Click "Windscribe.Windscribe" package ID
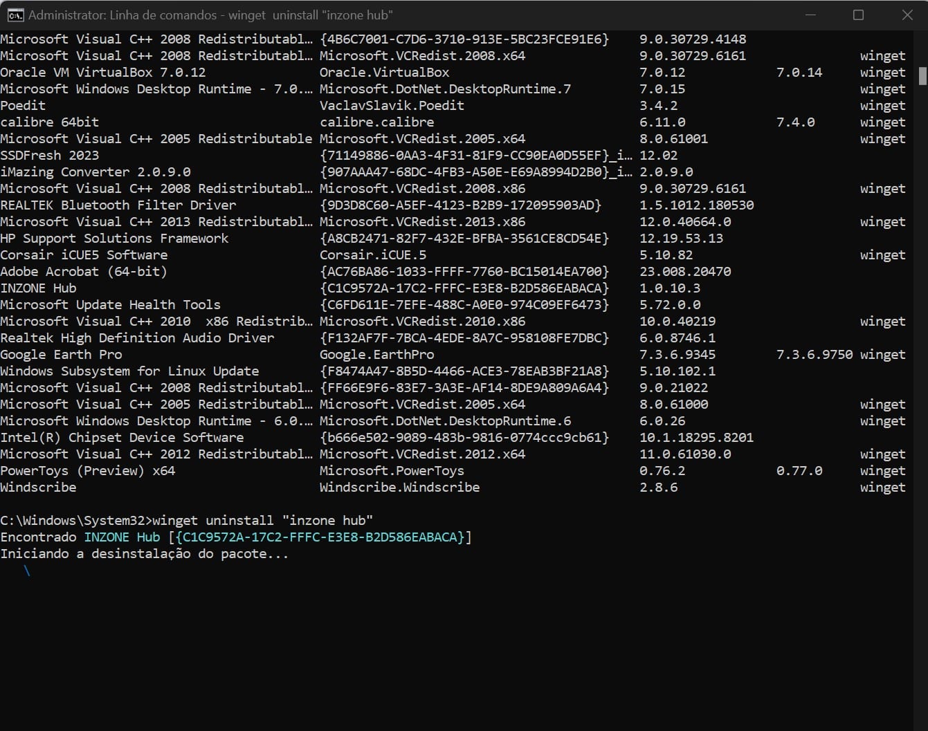Screen dimensions: 928x731 click(399, 487)
